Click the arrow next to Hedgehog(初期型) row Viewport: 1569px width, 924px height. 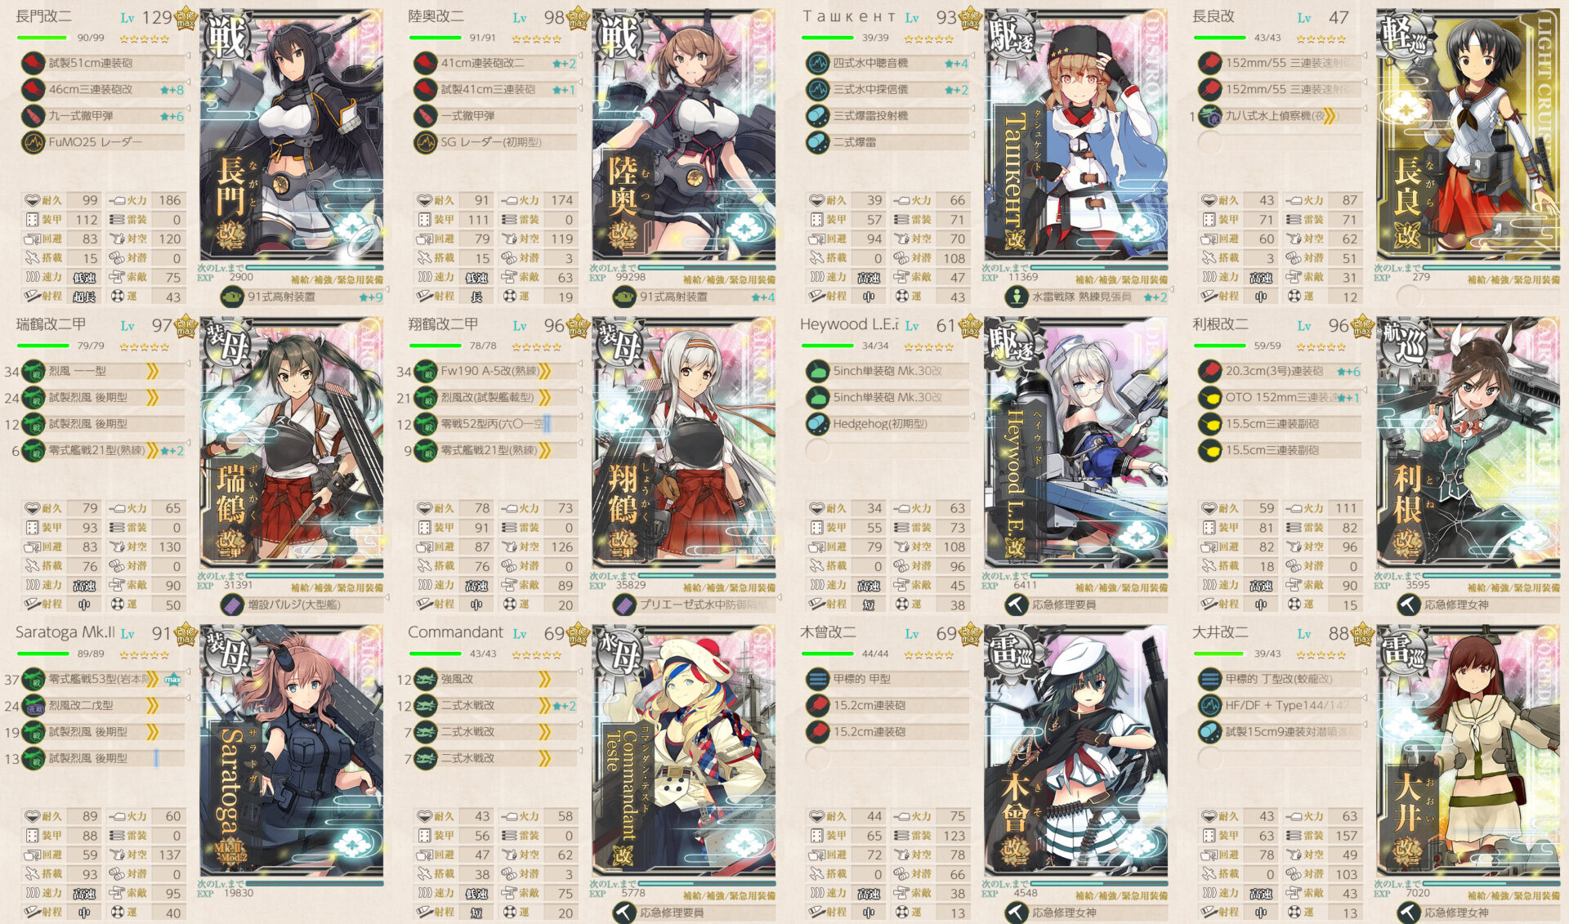point(973,417)
